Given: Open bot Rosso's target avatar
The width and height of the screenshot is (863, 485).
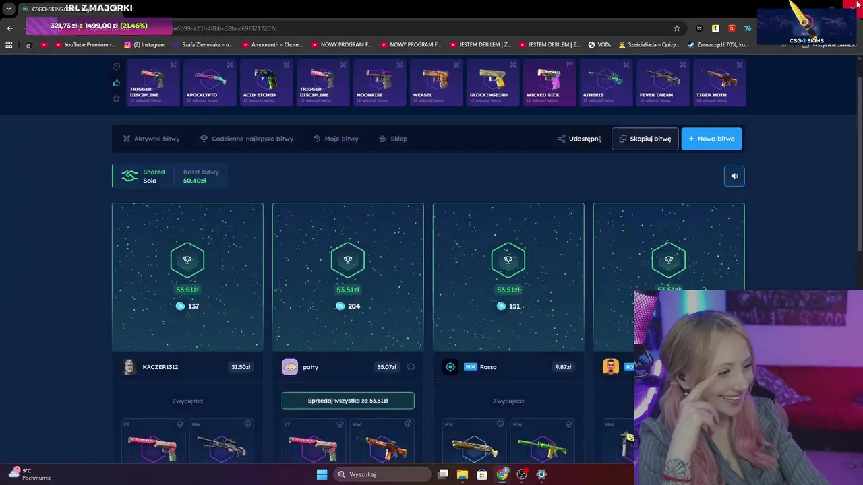Looking at the screenshot, I should [450, 367].
